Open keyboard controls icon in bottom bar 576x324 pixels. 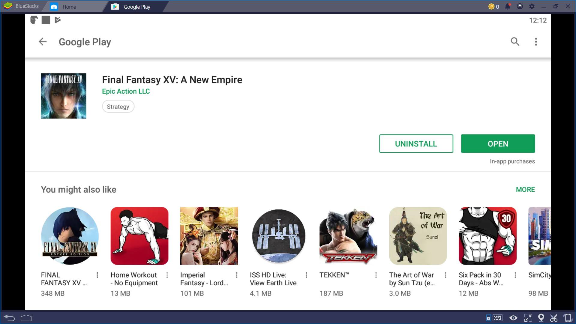tap(497, 318)
